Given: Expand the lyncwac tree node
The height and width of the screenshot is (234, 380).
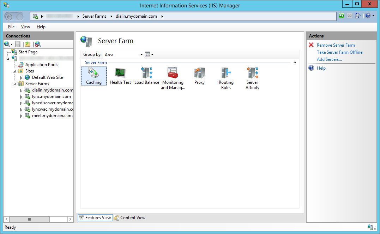Looking at the screenshot, I should [x=21, y=110].
